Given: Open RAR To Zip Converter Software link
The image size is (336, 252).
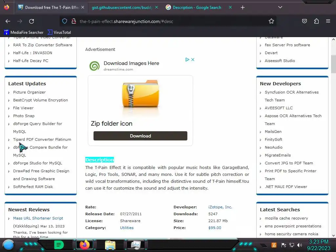Looking at the screenshot, I should click(42, 45).
